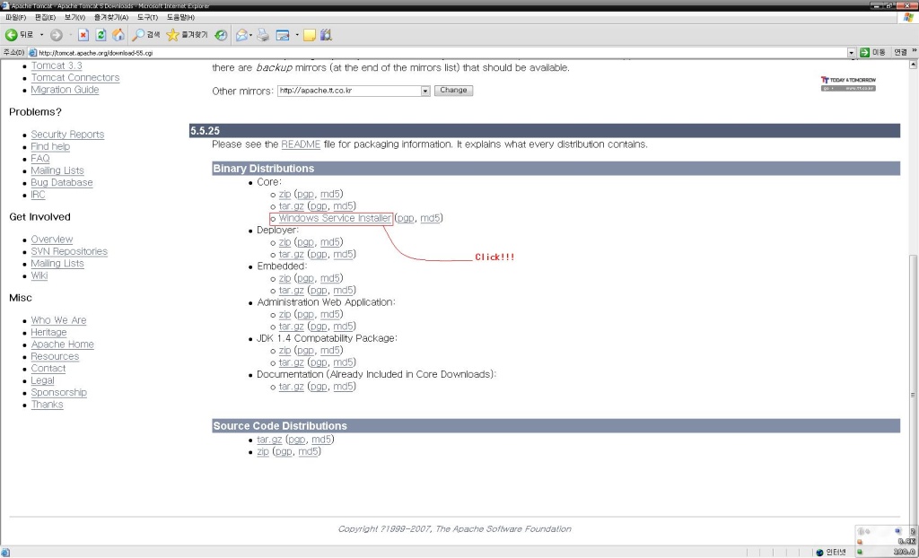919x558 pixels.
Task: Open Favorites with the star icon
Action: (172, 35)
